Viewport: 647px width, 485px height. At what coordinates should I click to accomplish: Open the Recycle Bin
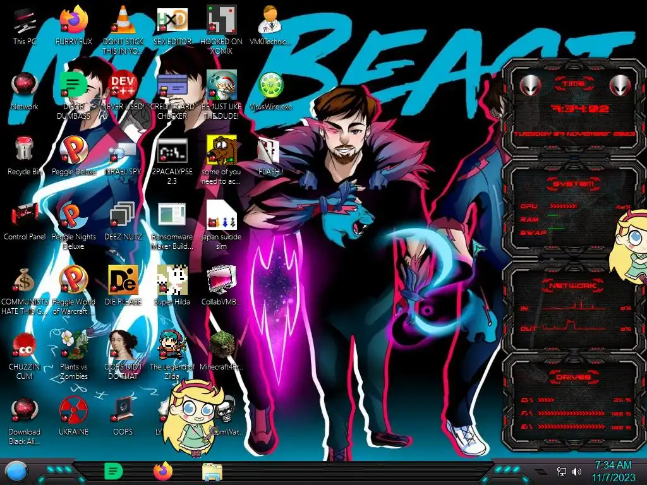[x=25, y=156]
